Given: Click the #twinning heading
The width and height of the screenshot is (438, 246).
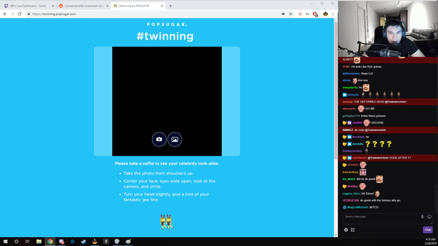Looking at the screenshot, I should (x=165, y=36).
